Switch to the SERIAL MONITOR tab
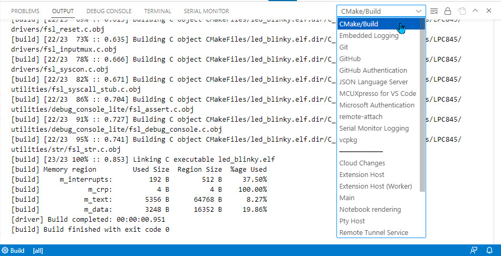The width and height of the screenshot is (501, 256). (x=206, y=11)
